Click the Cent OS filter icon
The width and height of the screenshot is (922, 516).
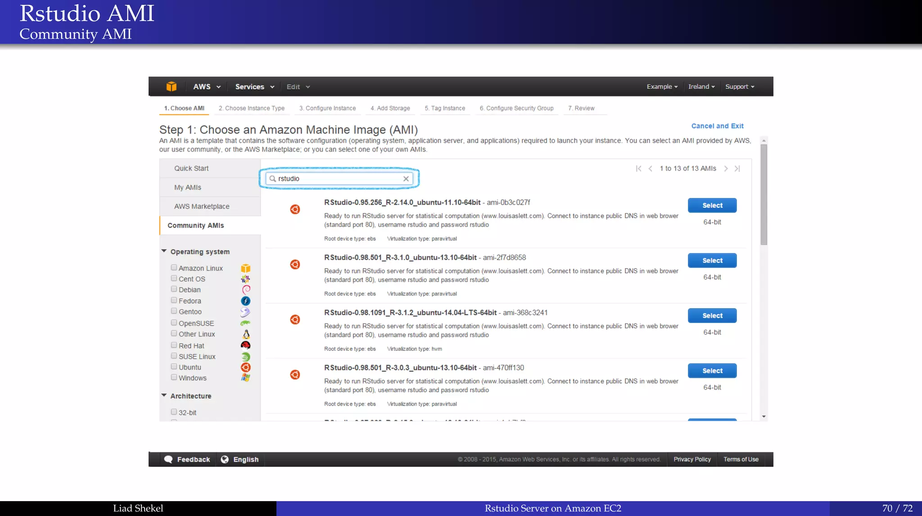pos(245,279)
